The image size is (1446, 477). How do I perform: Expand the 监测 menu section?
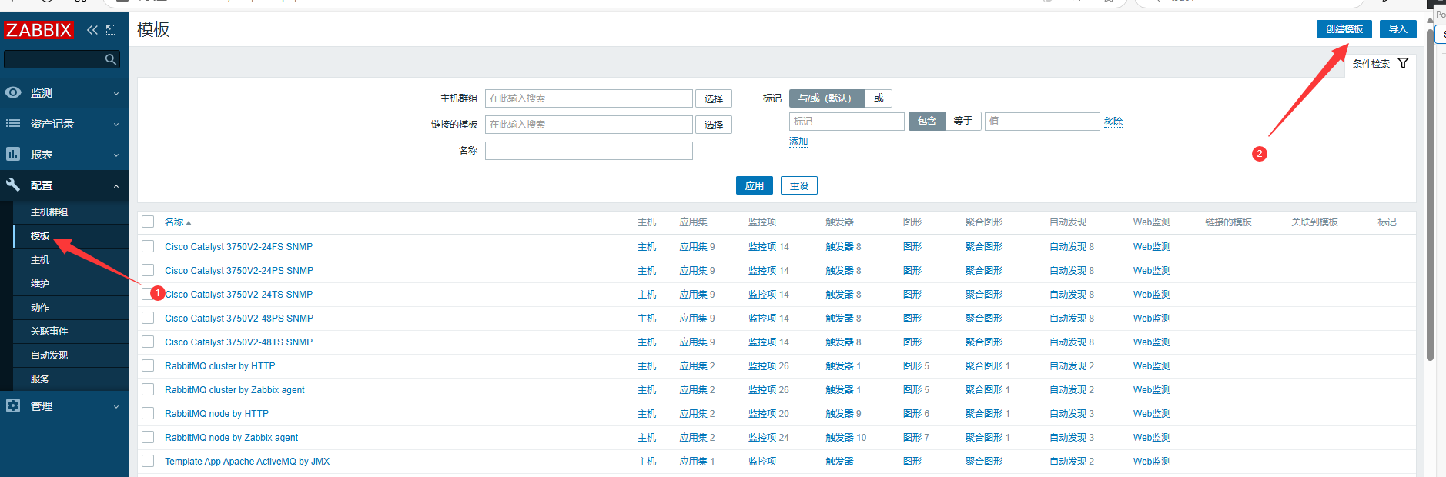(x=65, y=93)
